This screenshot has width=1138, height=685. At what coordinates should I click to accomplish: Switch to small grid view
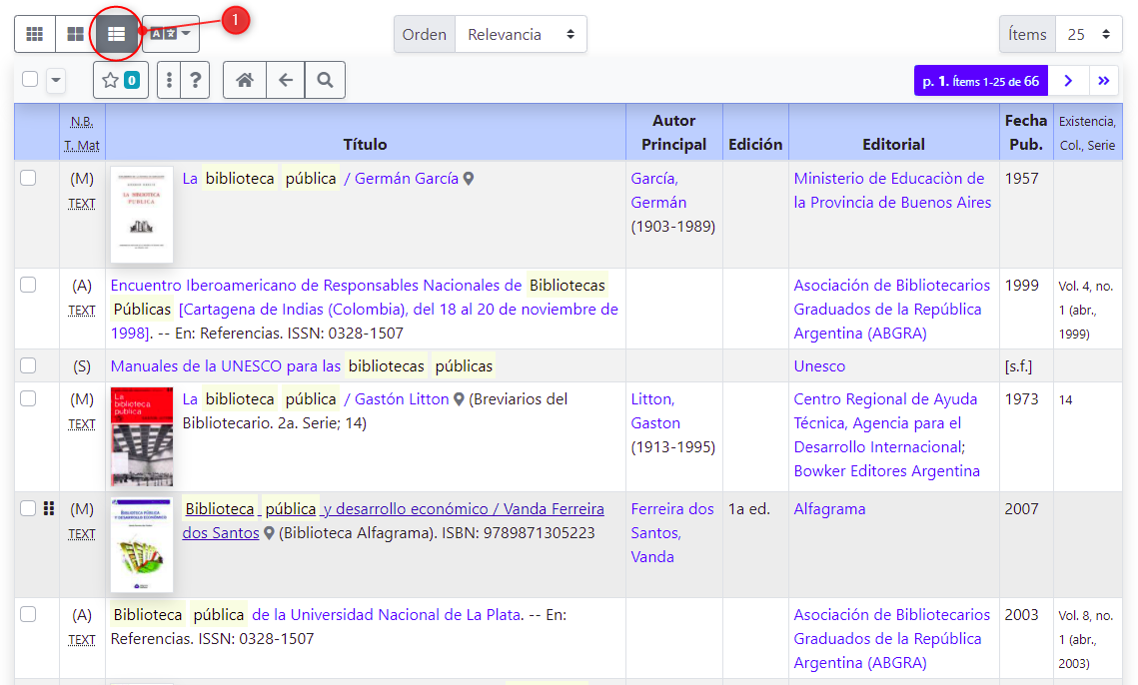(x=35, y=34)
